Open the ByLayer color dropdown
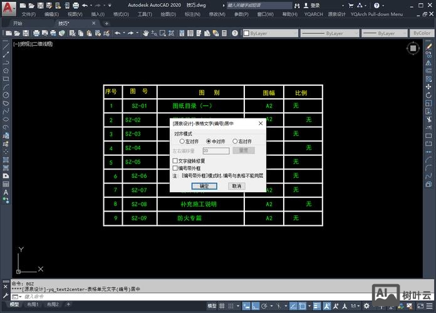 pyautogui.click(x=271, y=33)
